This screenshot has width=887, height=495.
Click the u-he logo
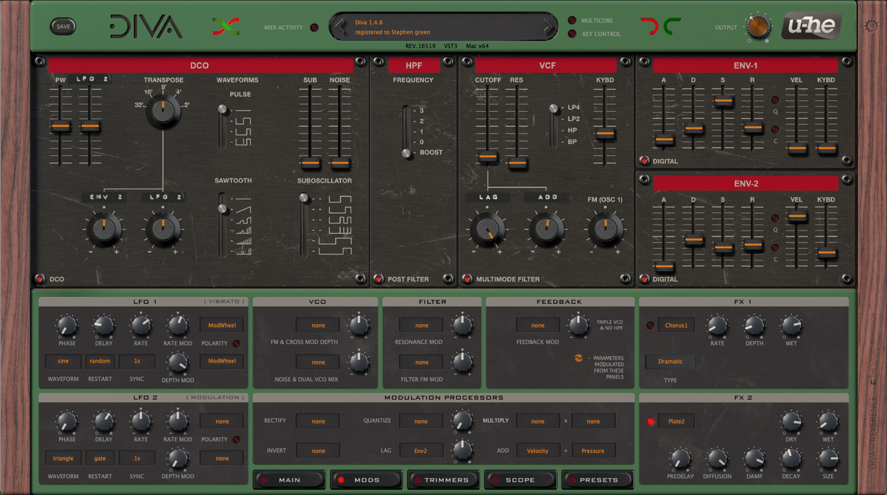[812, 25]
